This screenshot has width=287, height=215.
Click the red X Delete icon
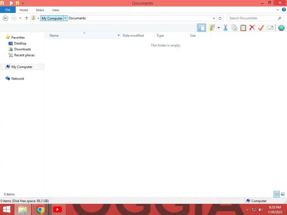252,28
